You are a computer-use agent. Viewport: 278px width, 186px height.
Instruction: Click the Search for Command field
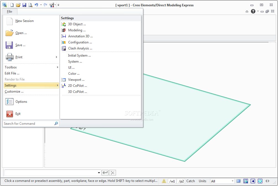31,124
